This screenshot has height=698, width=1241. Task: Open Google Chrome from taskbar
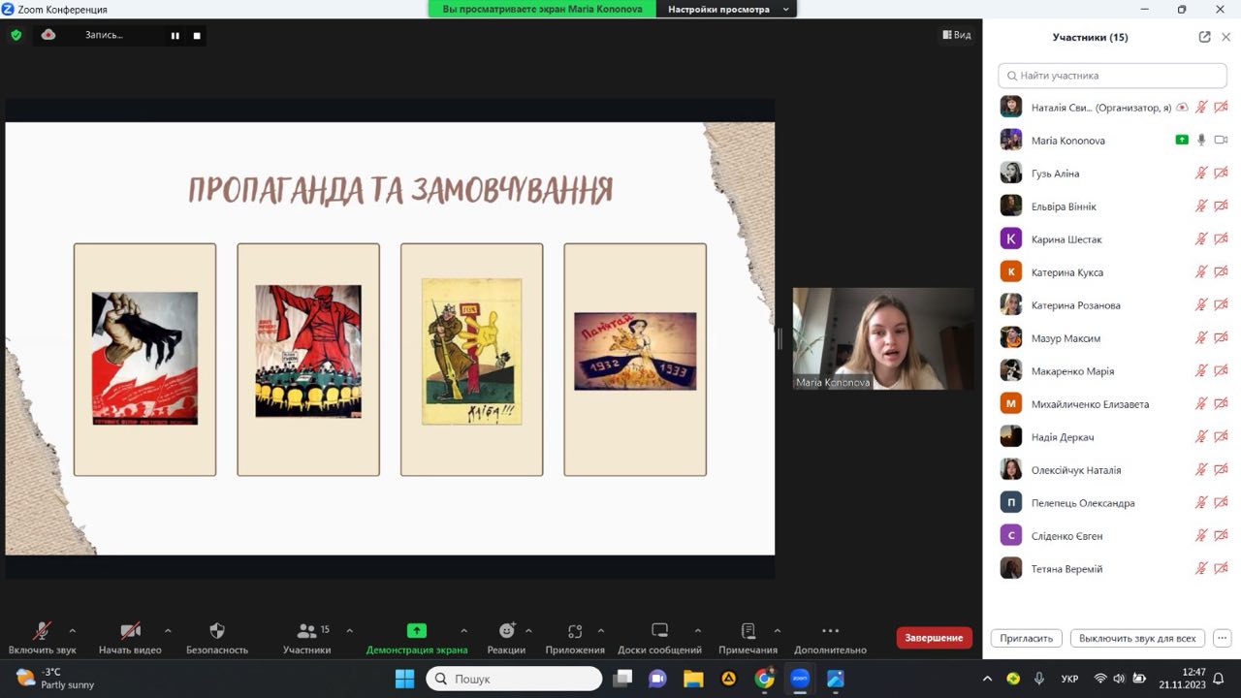pos(765,679)
